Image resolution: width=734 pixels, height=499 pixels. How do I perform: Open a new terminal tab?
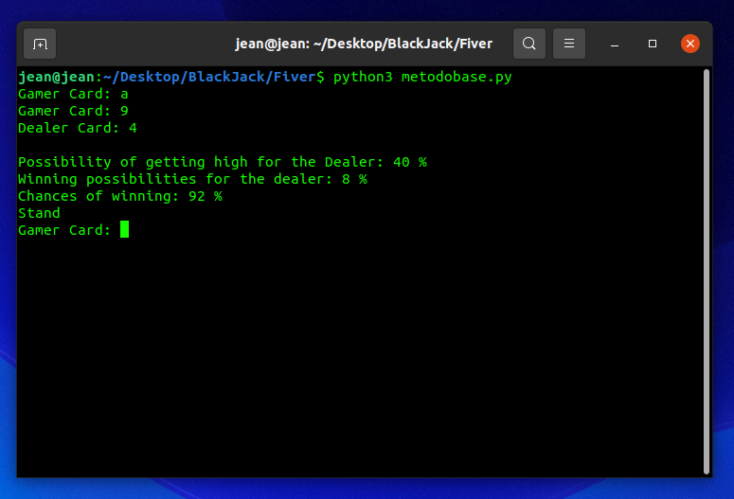pyautogui.click(x=40, y=44)
